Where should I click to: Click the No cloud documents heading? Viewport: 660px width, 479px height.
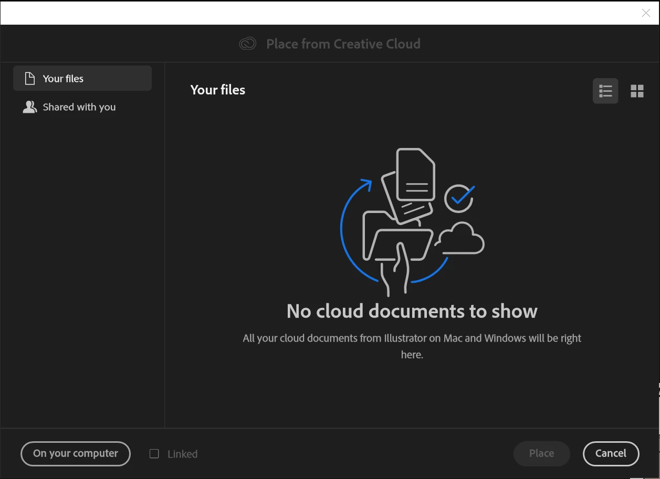point(412,311)
